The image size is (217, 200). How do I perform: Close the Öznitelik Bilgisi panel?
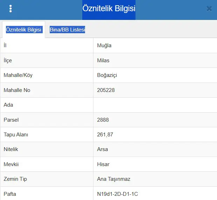click(x=209, y=9)
